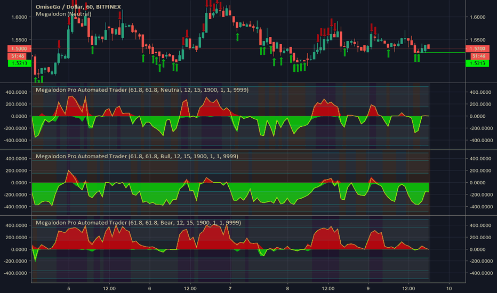Click the 1.6000 price tick on left axis
Screen dimensions: 497x293
(19, 17)
